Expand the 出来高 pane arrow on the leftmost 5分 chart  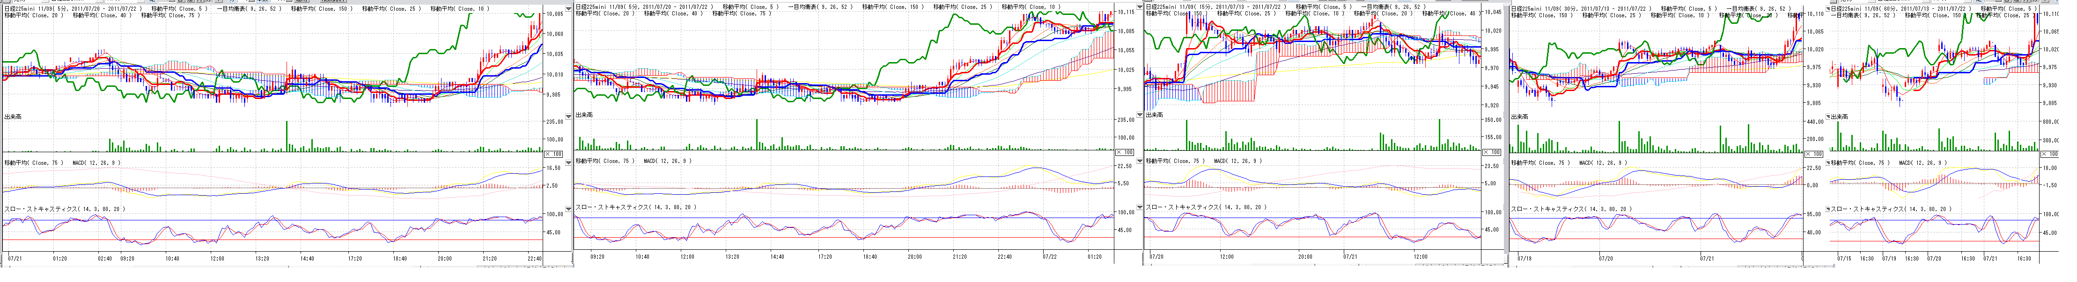coord(568,117)
